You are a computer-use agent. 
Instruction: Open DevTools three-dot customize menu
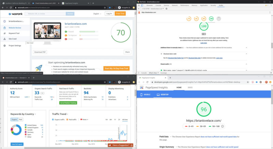click(x=271, y=5)
